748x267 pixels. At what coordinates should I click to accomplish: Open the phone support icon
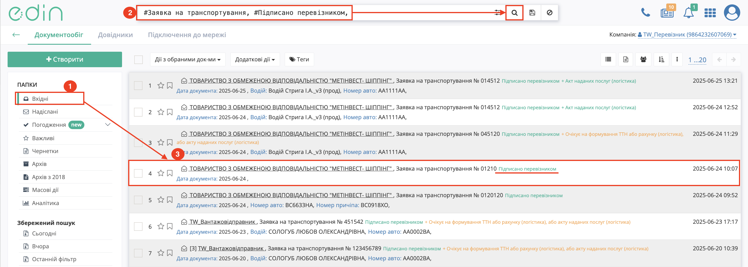click(x=645, y=13)
